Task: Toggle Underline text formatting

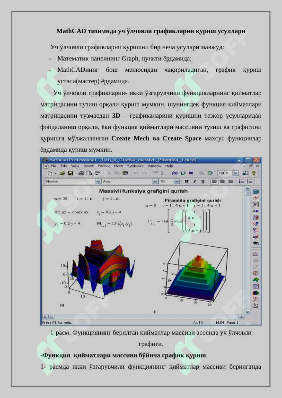Action: click(203, 181)
